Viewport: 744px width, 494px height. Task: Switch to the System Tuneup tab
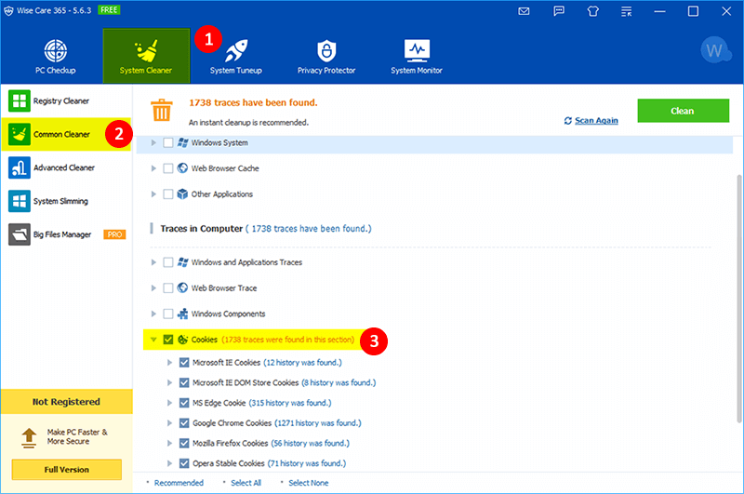point(236,57)
